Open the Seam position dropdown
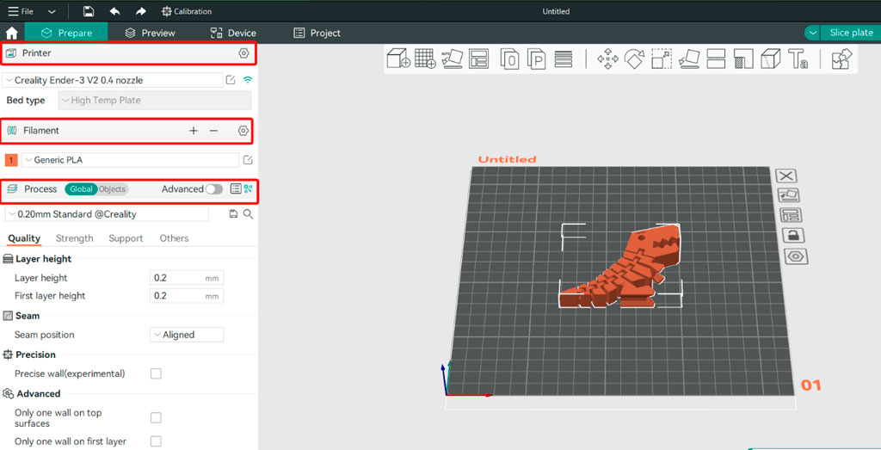The image size is (881, 450). [187, 335]
